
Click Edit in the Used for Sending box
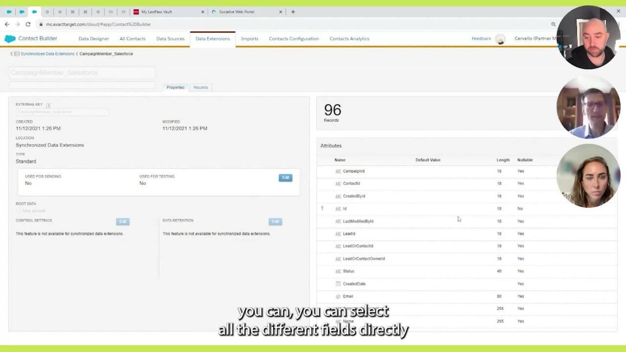[x=285, y=177]
